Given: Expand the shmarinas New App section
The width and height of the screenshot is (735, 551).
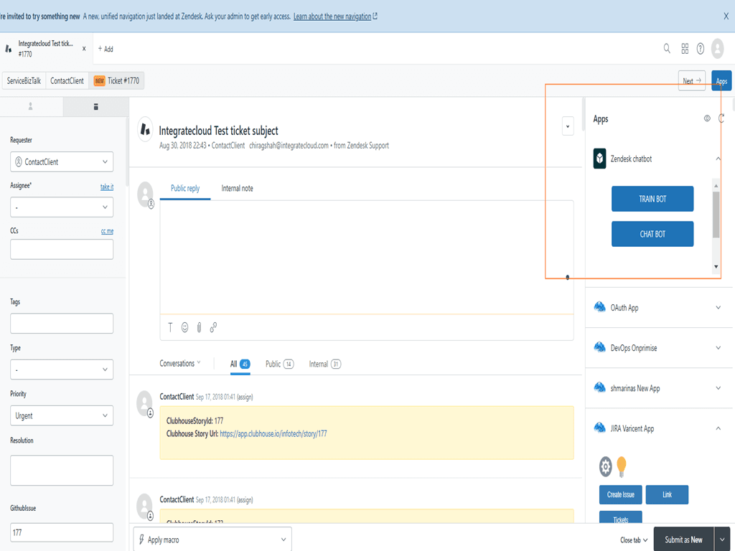Looking at the screenshot, I should coord(718,388).
